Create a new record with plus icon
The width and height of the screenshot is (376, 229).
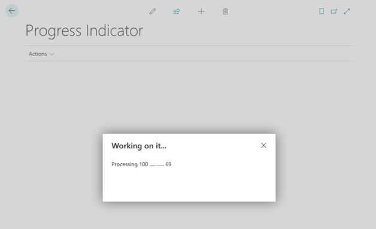201,11
